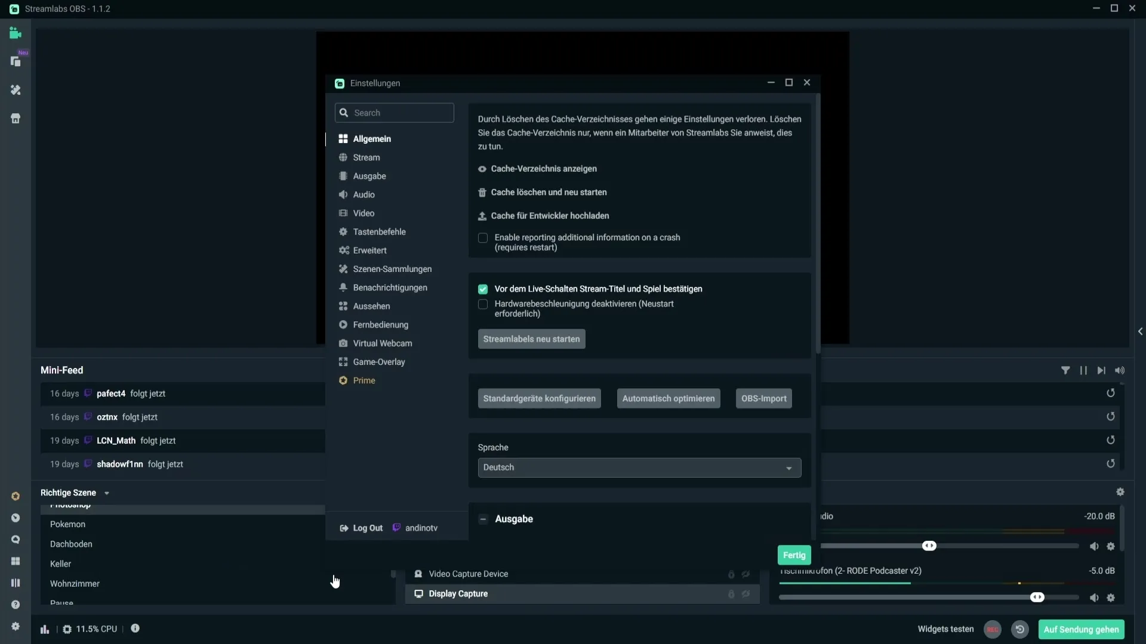Click Widgets testen in status bar
Image resolution: width=1146 pixels, height=644 pixels.
pyautogui.click(x=945, y=629)
